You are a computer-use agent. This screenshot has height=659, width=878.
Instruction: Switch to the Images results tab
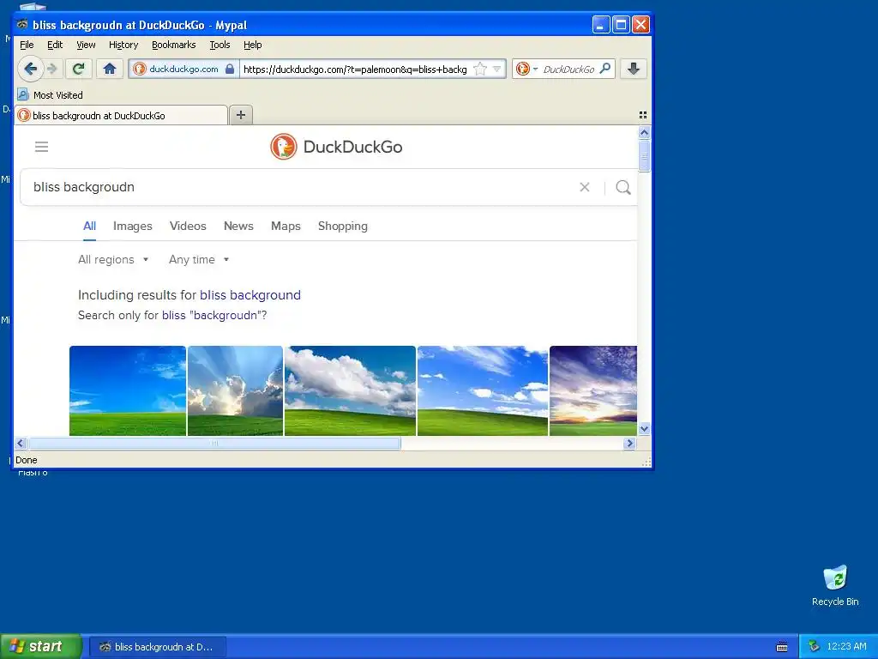133,226
